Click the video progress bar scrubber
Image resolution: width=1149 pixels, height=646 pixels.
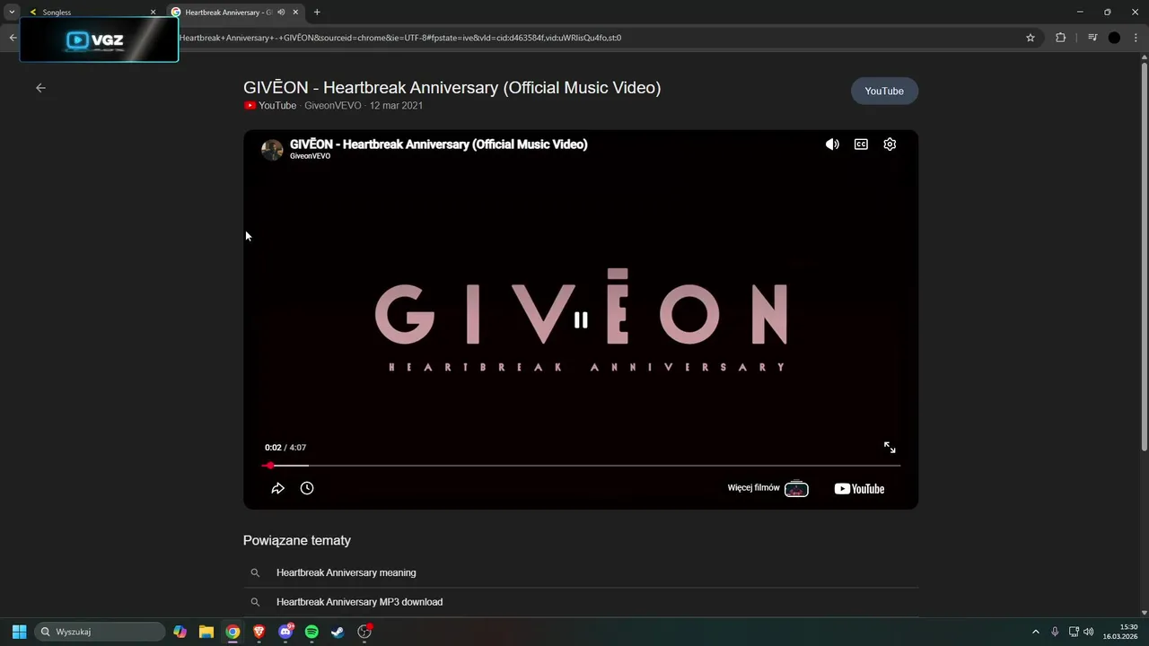[x=269, y=466]
